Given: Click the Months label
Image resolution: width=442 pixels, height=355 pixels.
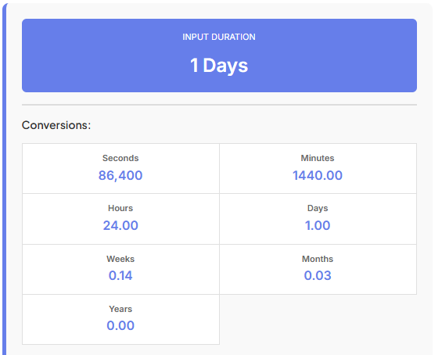Looking at the screenshot, I should 318,259.
